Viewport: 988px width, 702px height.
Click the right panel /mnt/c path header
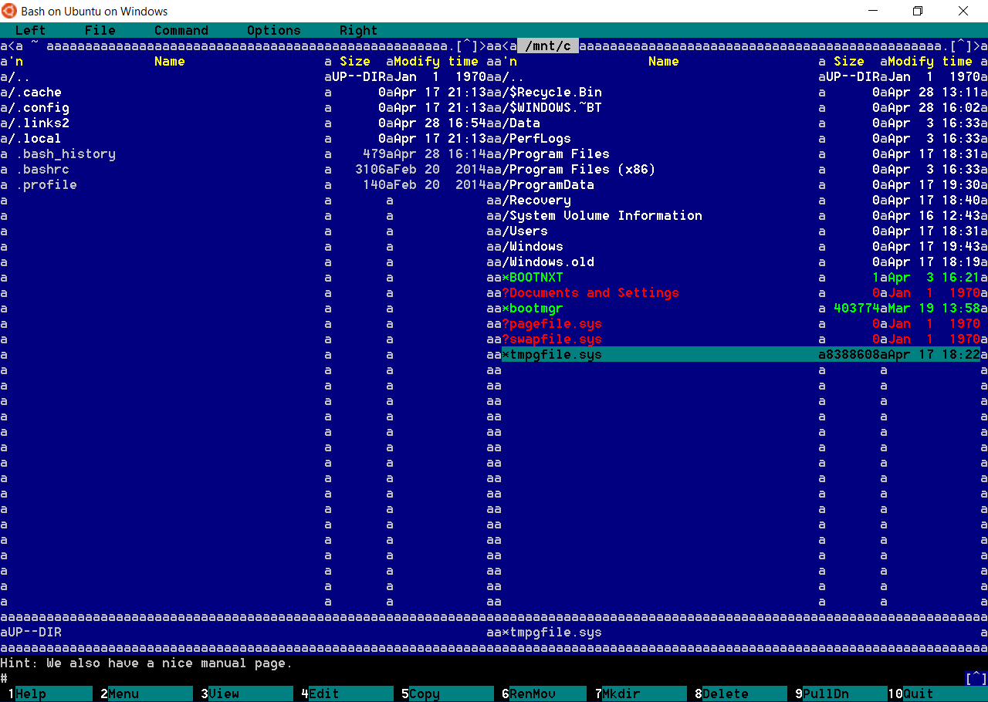[547, 46]
